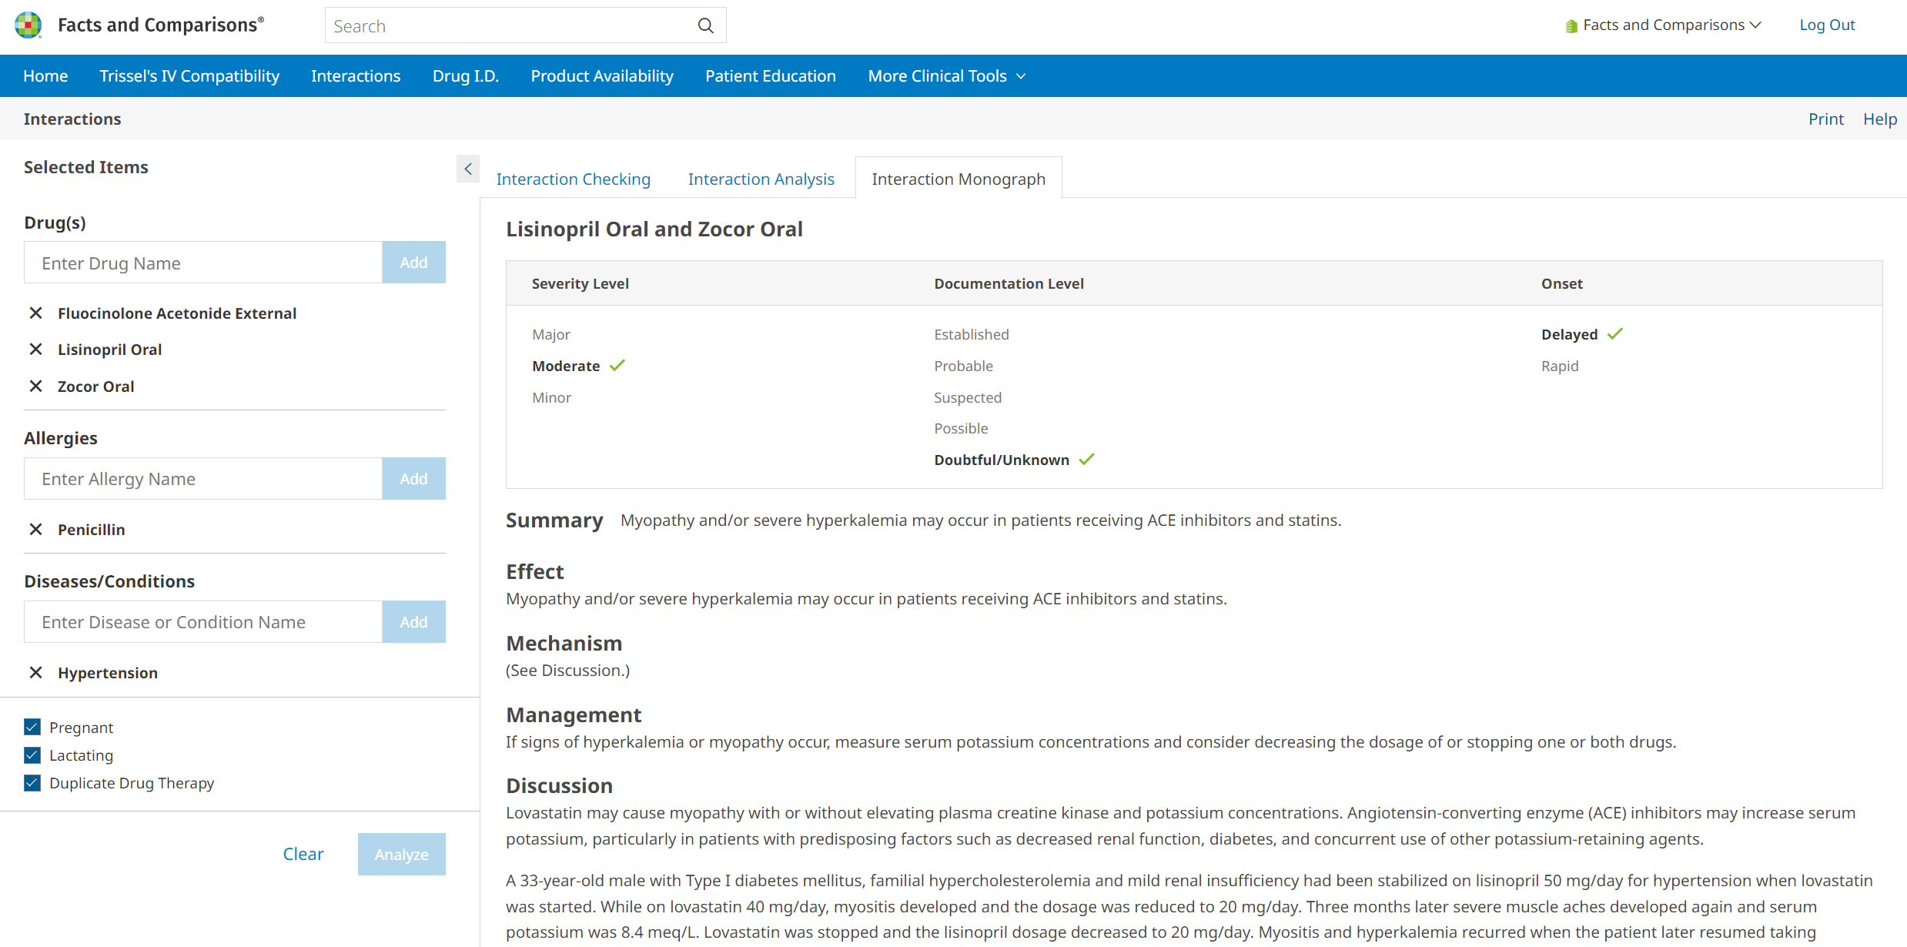This screenshot has width=1907, height=947.
Task: Remove Fluocinolone Acetonide External from list
Action: [35, 313]
